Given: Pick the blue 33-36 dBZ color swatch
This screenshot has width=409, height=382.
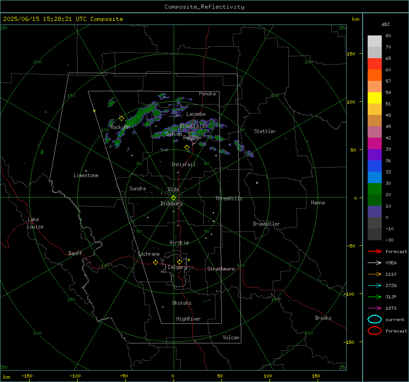Looking at the screenshot, I should (x=374, y=166).
